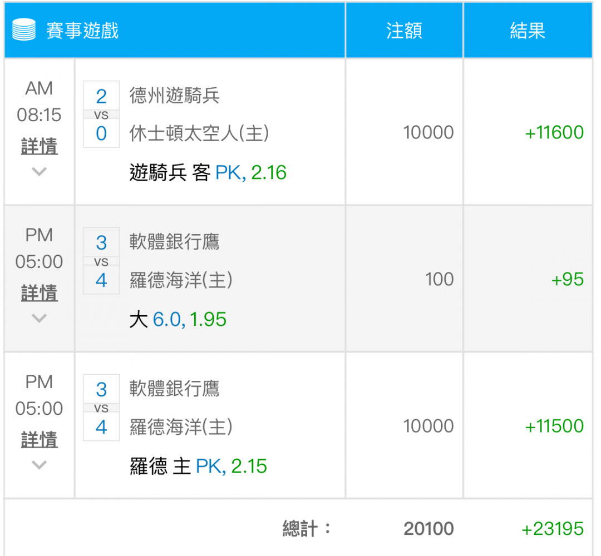This screenshot has height=556, width=601.
Task: Open 詳情 link for 德州遊騎兵 game
Action: coord(39,146)
